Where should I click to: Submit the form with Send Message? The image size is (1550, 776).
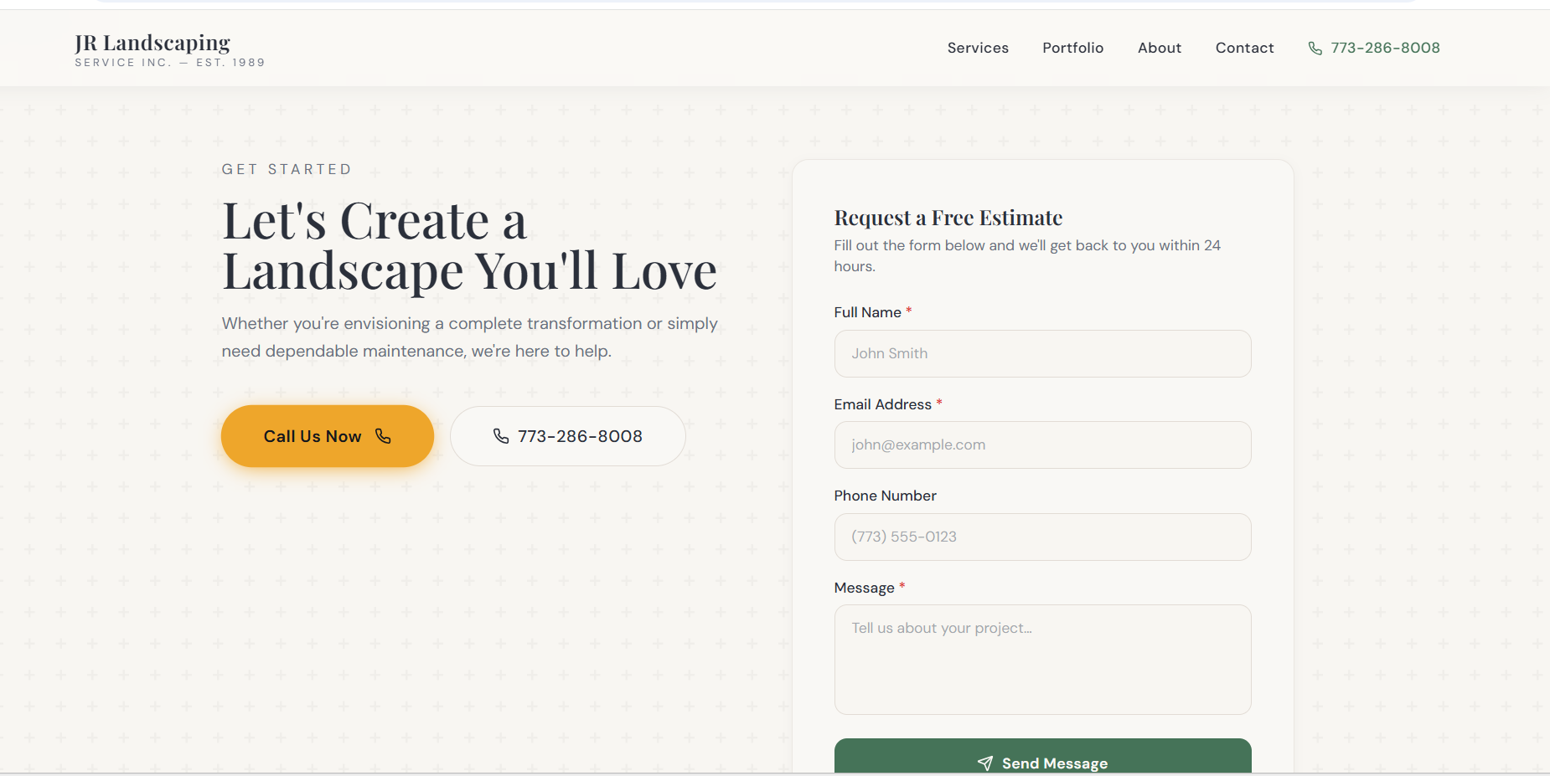(1043, 756)
